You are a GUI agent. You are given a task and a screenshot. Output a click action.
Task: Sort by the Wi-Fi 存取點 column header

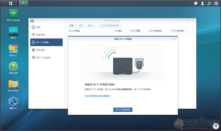(x=90, y=31)
